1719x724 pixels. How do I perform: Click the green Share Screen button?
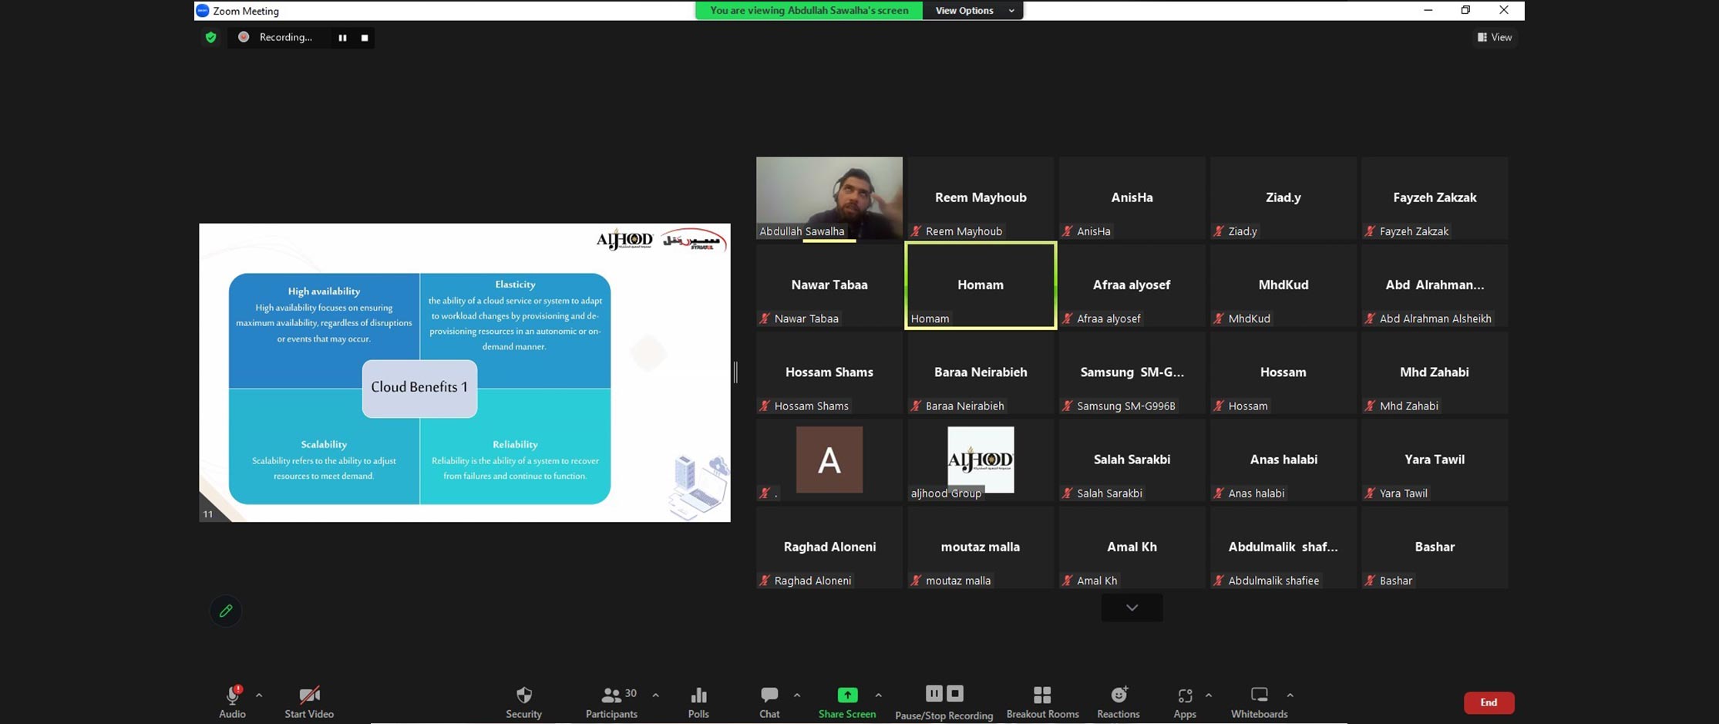(847, 702)
